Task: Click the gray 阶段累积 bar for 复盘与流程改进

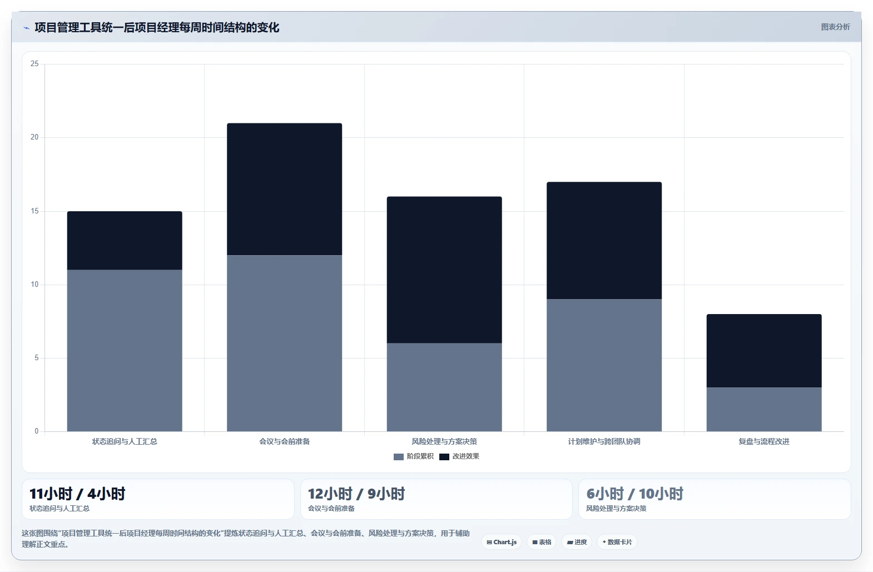Action: click(764, 410)
